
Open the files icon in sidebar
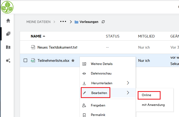[8, 34]
